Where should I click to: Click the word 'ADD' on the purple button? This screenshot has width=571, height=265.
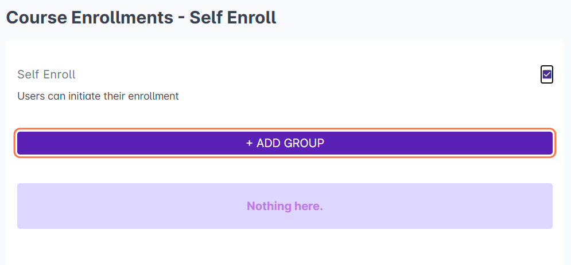point(267,143)
